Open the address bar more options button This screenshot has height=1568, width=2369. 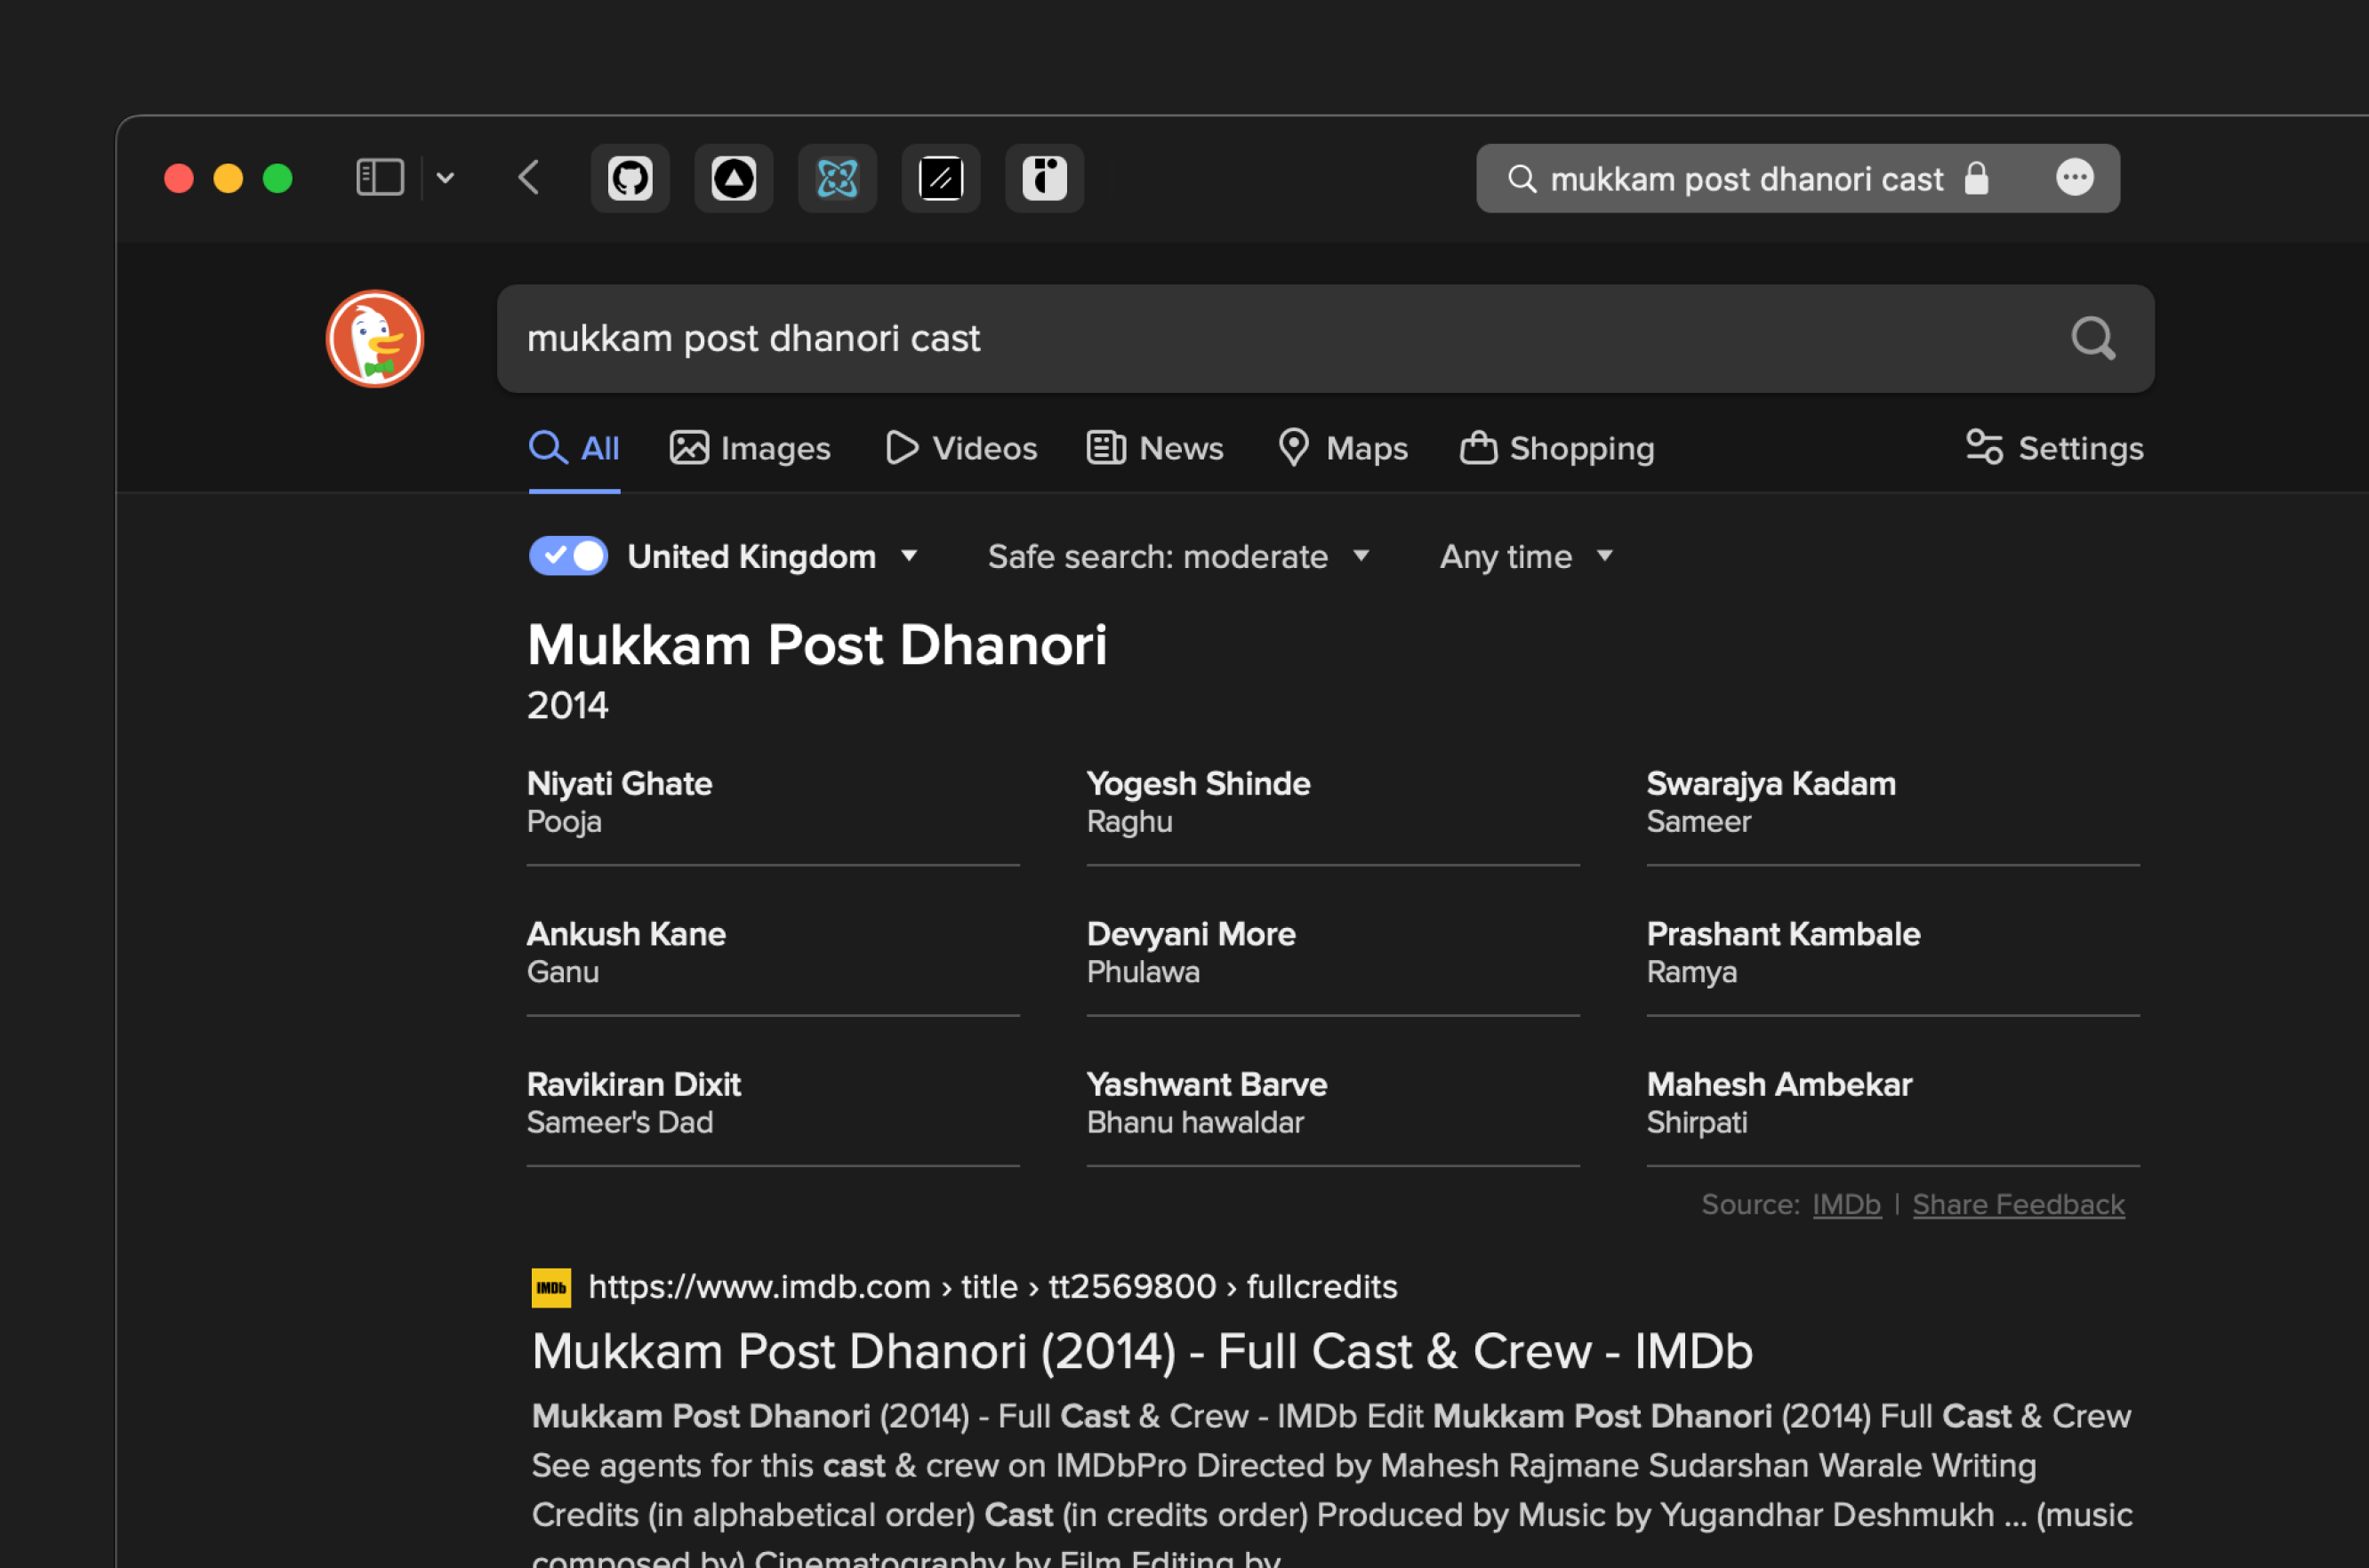point(2074,178)
